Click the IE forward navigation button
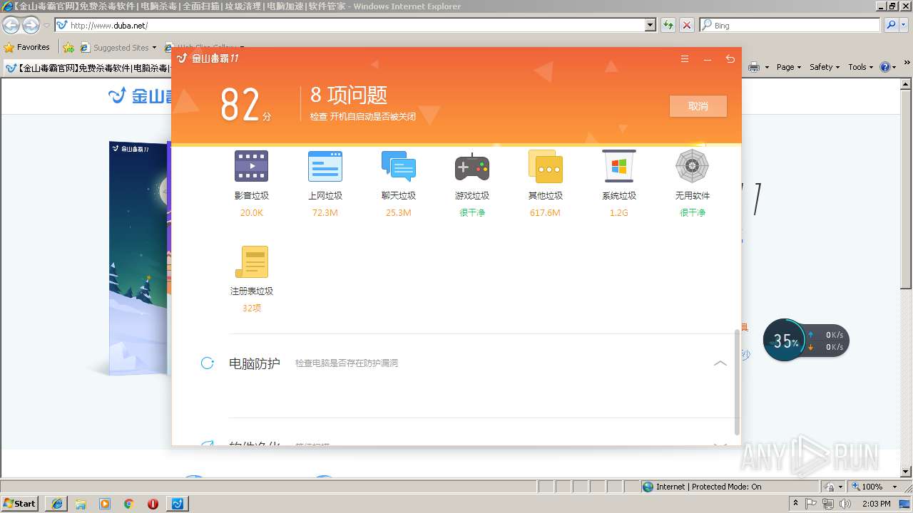 [x=31, y=26]
